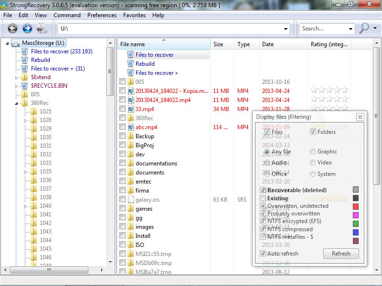Viewport: 382px width, 286px height.
Task: Click the $RECYCLE.BIN icon in tree
Action: click(x=24, y=86)
